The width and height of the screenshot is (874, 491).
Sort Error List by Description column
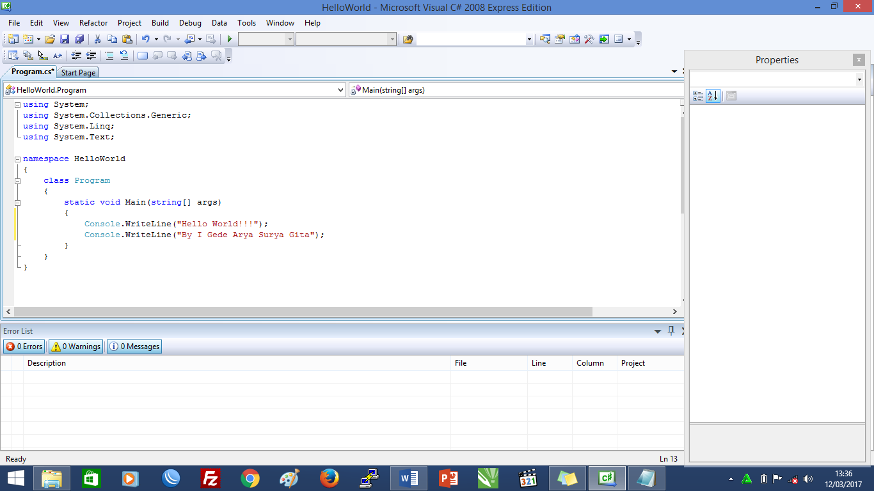237,363
